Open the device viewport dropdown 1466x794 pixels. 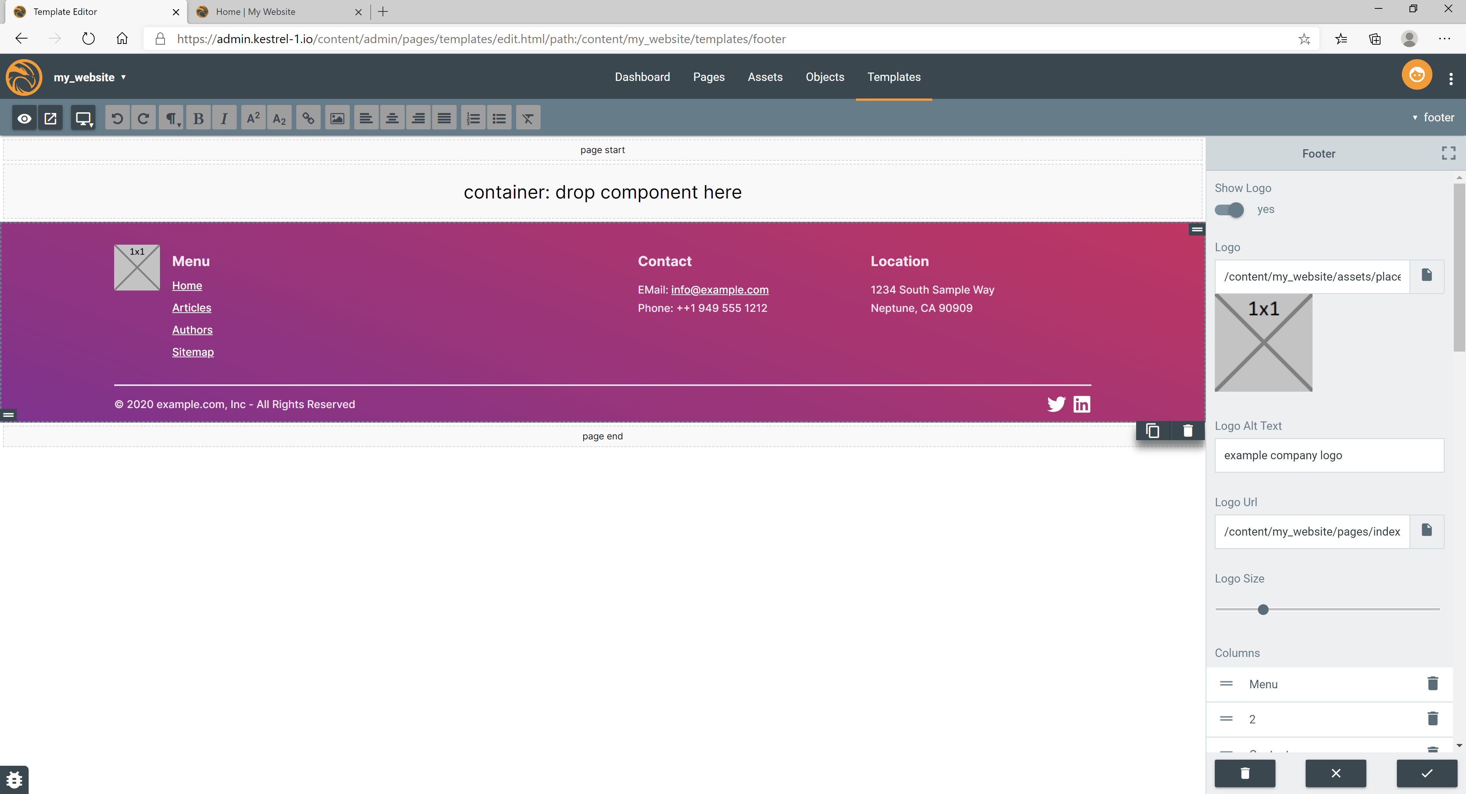(83, 118)
